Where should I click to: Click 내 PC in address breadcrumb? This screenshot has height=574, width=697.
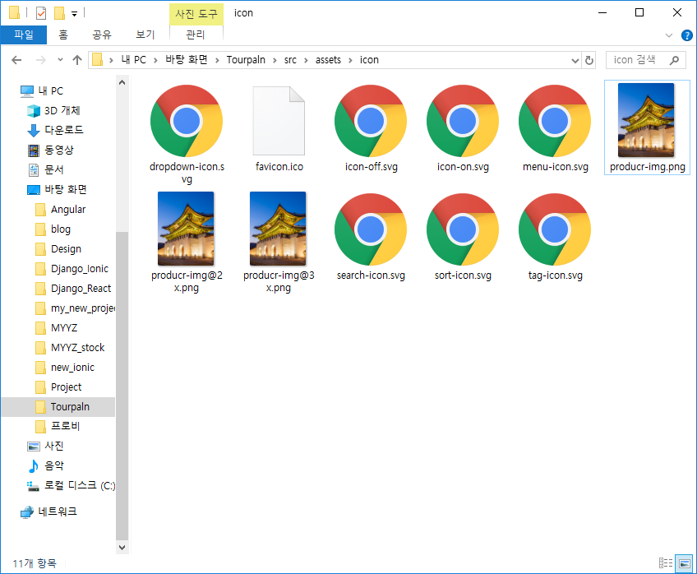[x=134, y=60]
